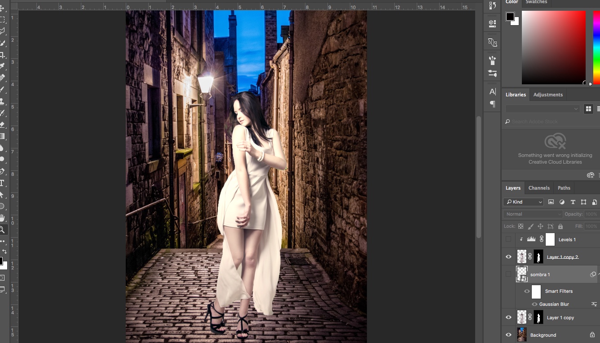Select the Clone Stamp tool
600x343 pixels.
[x=2, y=101]
